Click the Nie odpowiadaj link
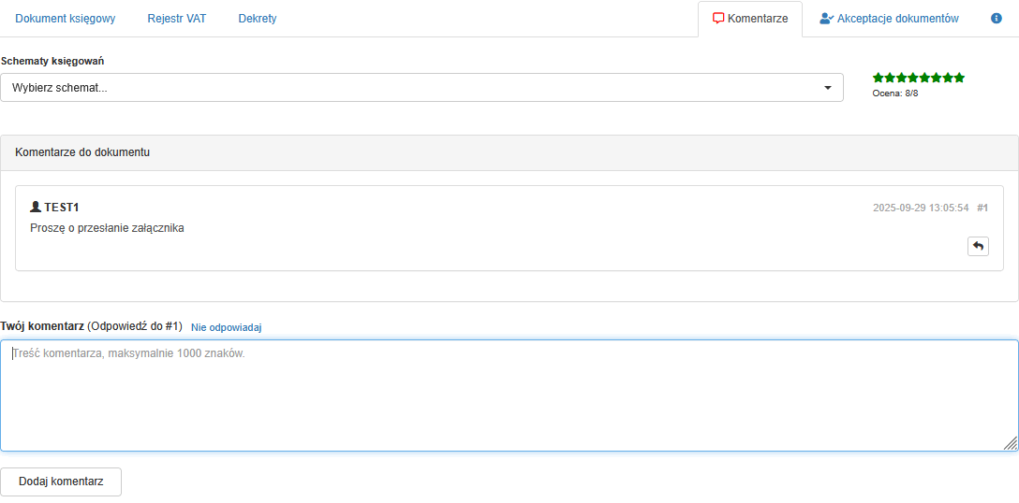This screenshot has height=503, width=1019. (227, 327)
